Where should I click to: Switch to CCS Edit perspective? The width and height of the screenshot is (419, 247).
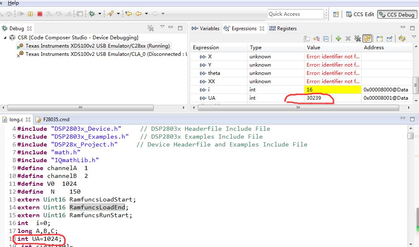tap(360, 14)
